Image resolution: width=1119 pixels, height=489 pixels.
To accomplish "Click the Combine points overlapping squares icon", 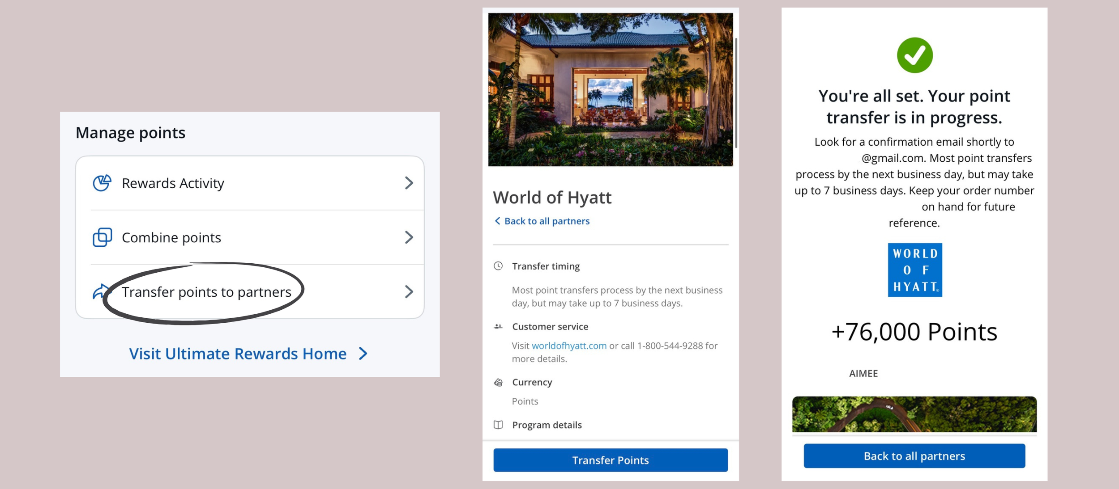I will [x=102, y=237].
